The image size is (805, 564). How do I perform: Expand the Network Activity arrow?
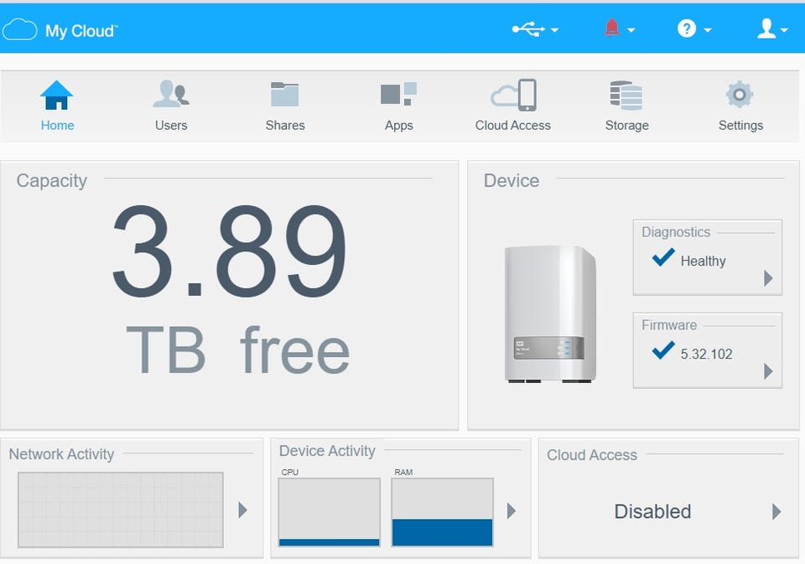[x=243, y=510]
